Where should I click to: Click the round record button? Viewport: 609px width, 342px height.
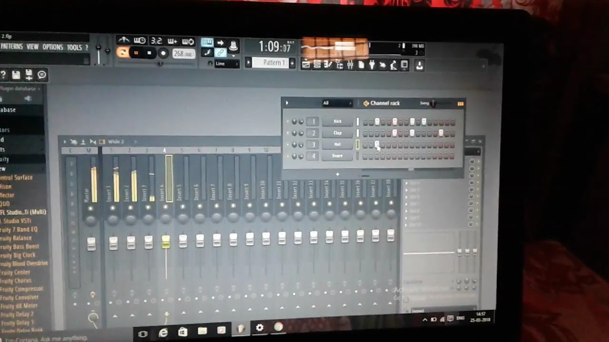(163, 54)
